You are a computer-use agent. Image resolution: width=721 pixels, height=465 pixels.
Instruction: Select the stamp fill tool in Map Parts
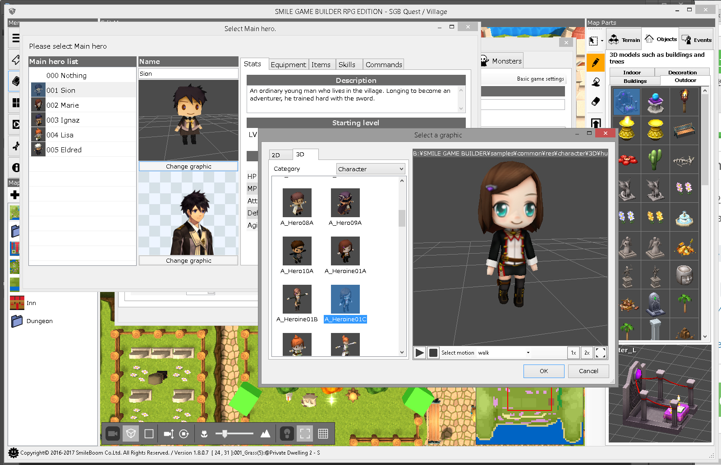(596, 82)
